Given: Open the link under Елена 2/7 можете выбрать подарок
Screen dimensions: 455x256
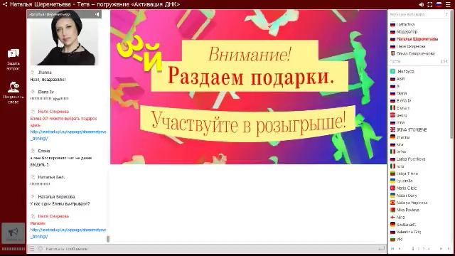Looking at the screenshot, I should click(x=68, y=135).
